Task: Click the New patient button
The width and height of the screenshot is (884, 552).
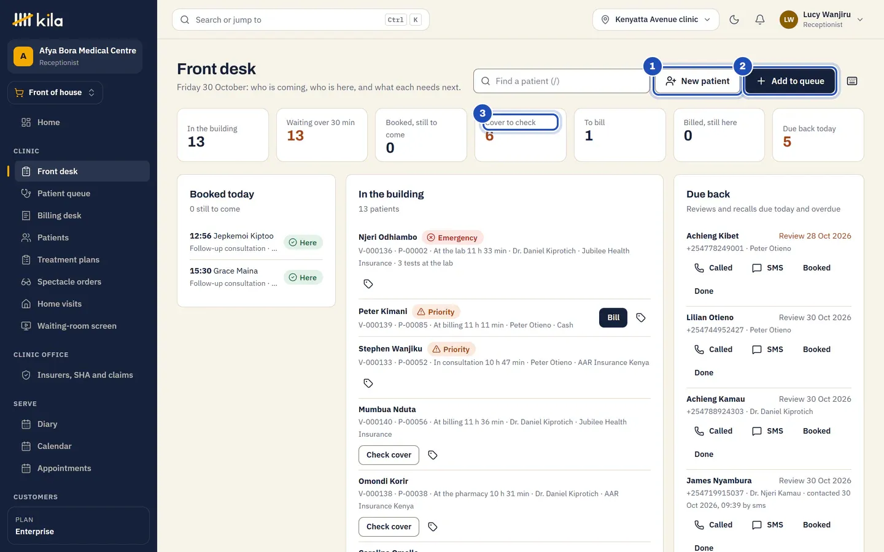Action: [x=697, y=81]
